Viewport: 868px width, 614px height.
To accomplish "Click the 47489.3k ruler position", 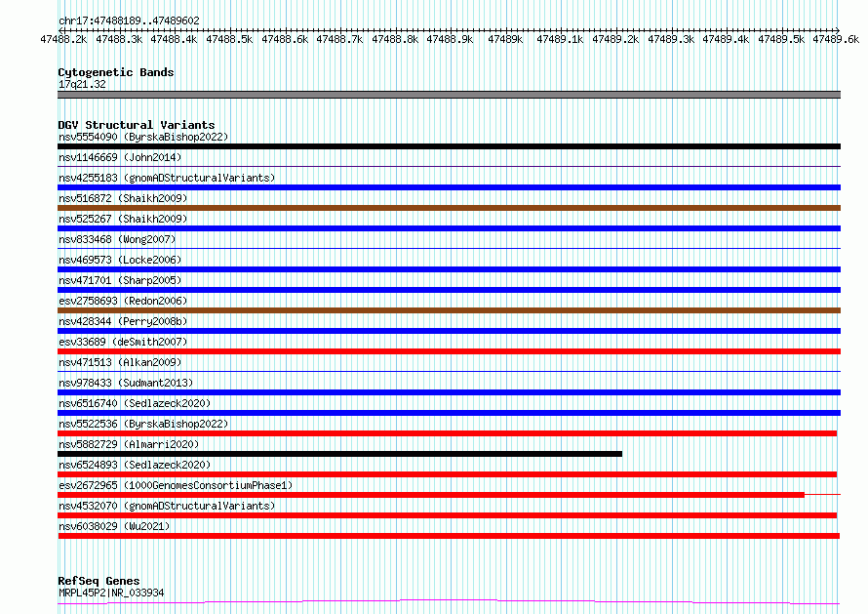I will click(671, 39).
